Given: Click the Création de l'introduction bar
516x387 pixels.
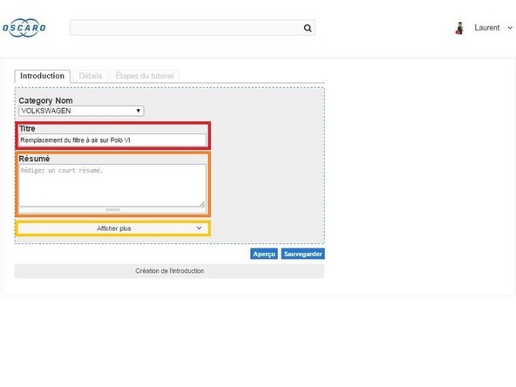Looking at the screenshot, I should [x=169, y=271].
